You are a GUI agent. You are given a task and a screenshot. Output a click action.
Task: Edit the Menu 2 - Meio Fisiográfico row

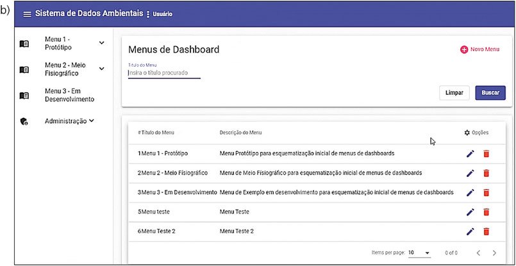point(470,173)
